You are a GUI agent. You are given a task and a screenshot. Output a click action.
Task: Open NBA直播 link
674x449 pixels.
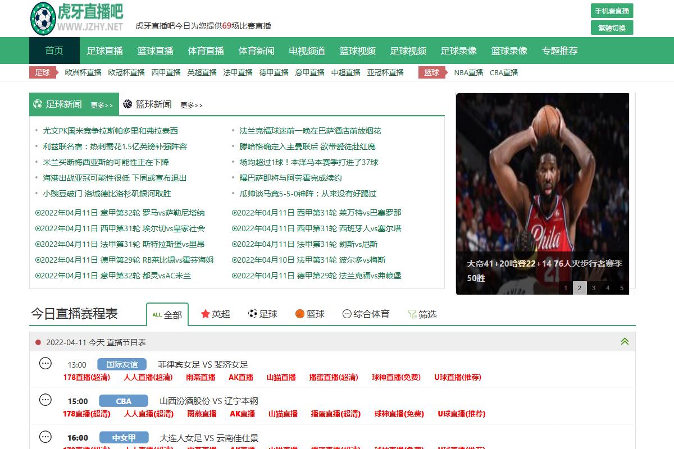(x=468, y=72)
